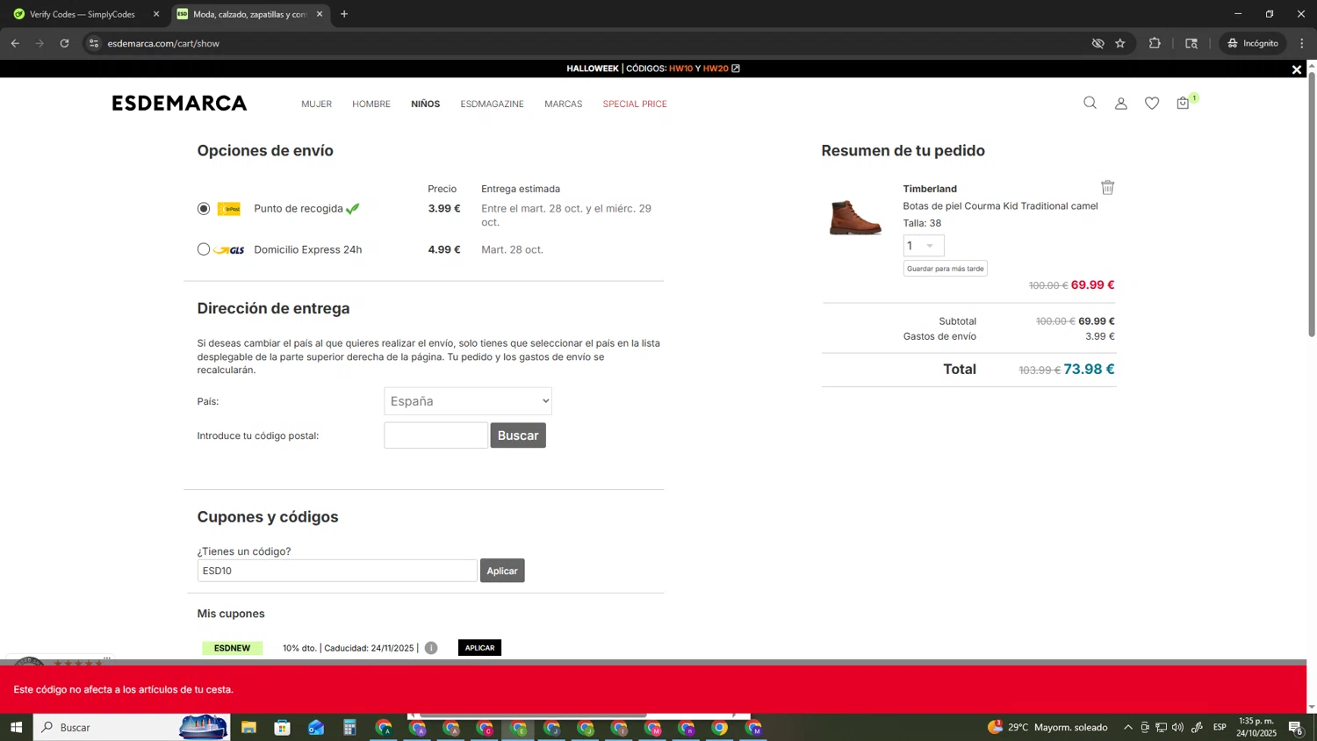Open site information icon in address bar

tap(94, 43)
